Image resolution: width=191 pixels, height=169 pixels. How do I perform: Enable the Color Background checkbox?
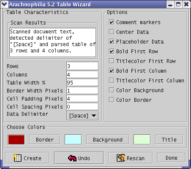pos(112,90)
